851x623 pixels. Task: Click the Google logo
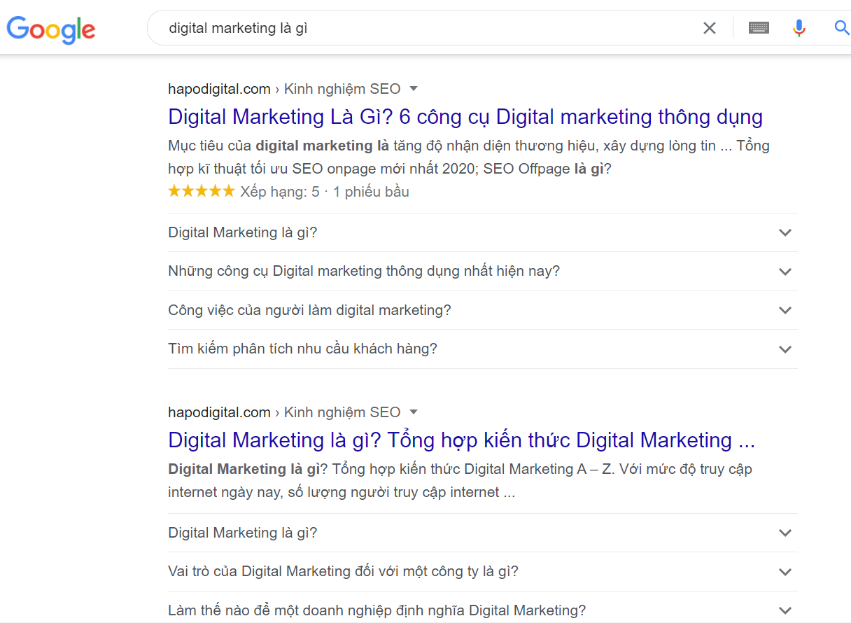[51, 29]
